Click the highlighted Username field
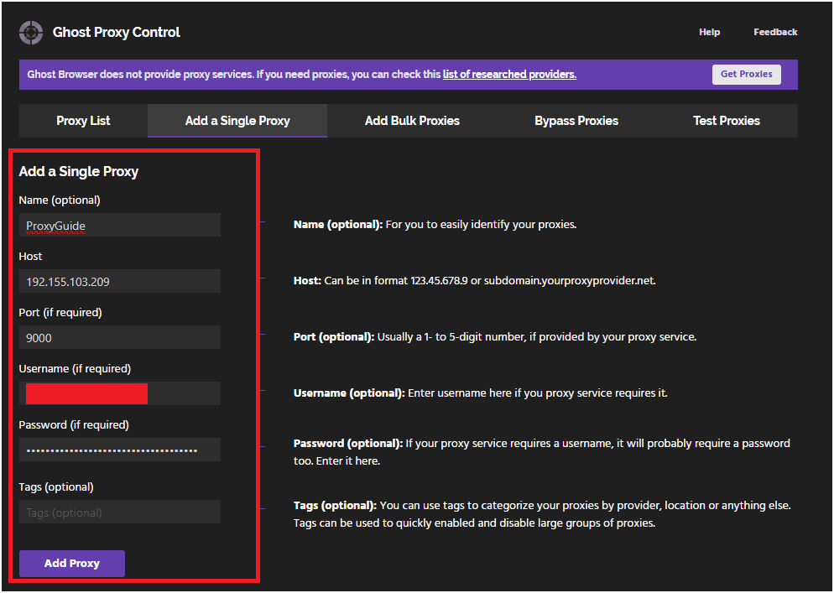 point(119,393)
